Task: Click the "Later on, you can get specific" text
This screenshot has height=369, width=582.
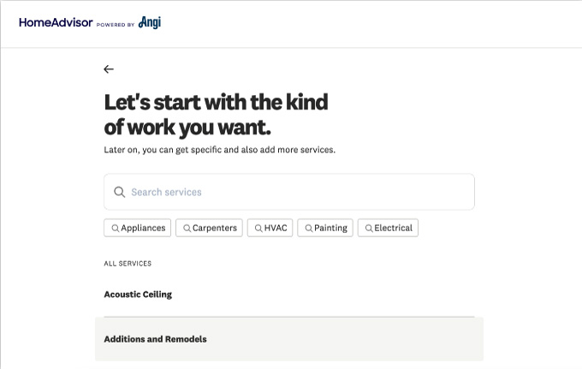Action: pyautogui.click(x=219, y=150)
